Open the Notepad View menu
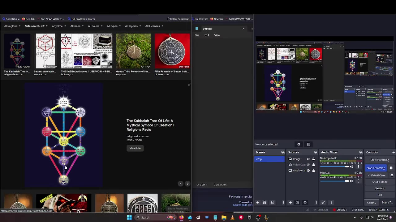Image resolution: width=396 pixels, height=222 pixels. 217,35
